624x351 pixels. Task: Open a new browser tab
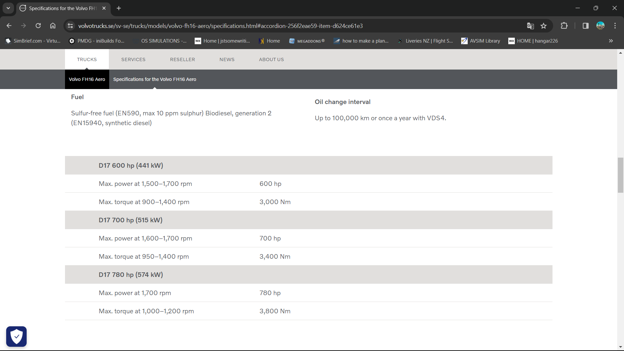119,8
